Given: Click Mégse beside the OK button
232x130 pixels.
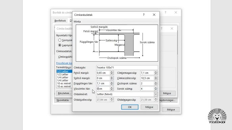Looking at the screenshot, I should click(x=149, y=107).
